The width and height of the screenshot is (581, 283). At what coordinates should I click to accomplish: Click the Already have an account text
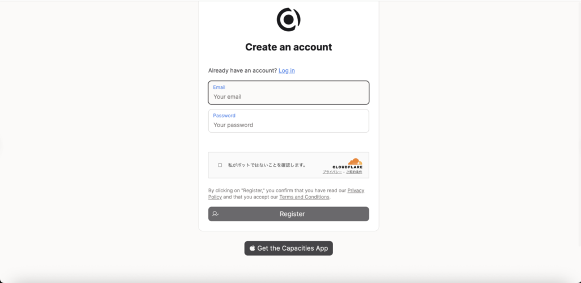[x=243, y=70]
